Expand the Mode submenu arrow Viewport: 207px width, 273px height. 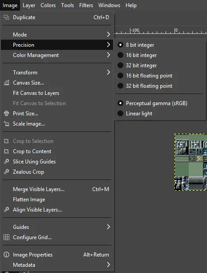(x=109, y=34)
